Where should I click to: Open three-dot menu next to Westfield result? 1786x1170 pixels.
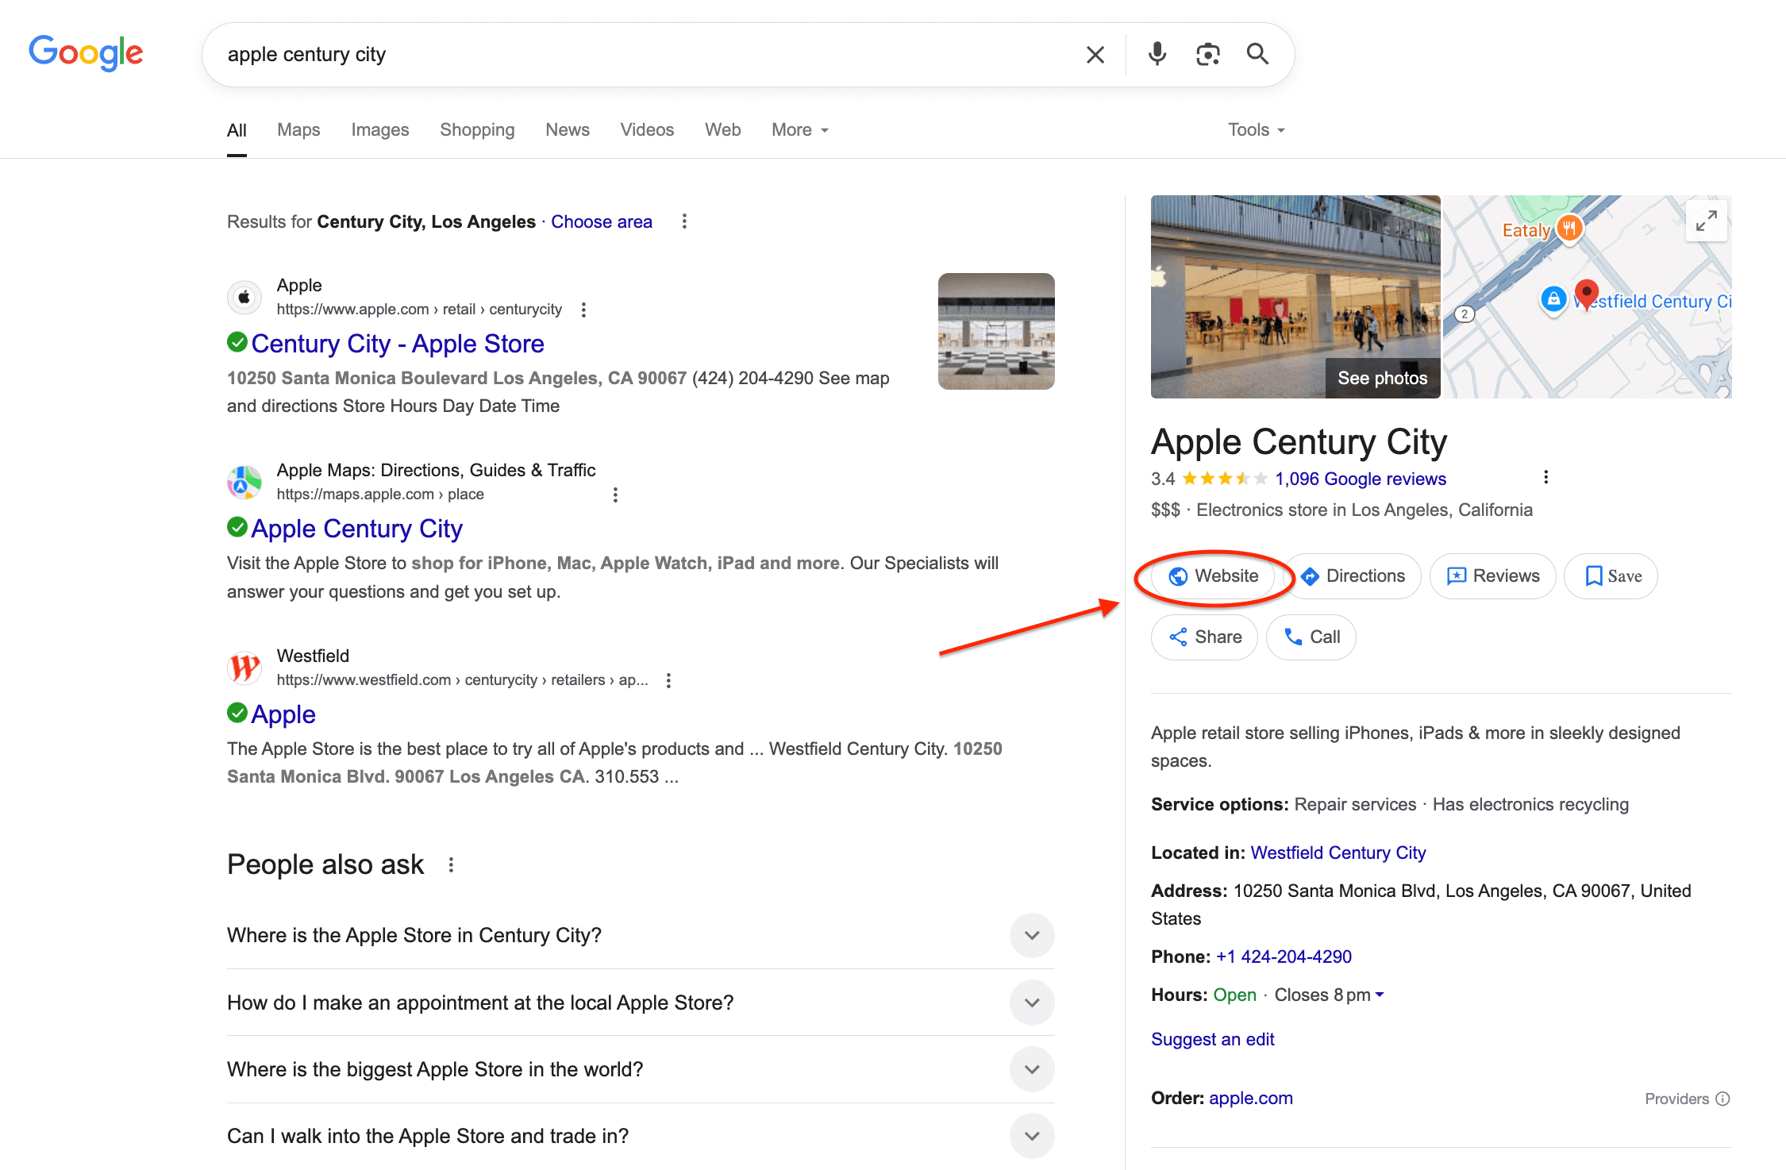tap(668, 680)
